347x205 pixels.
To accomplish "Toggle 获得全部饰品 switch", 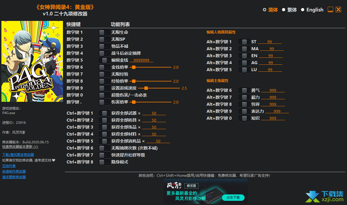I will 104,127.
